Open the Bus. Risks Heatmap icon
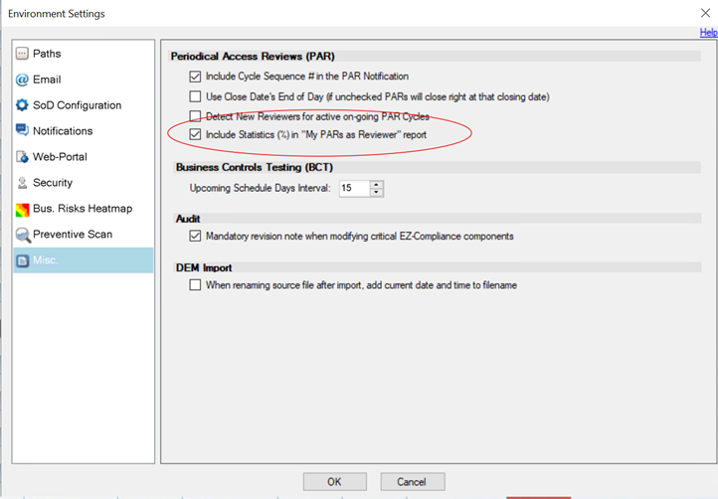 (22, 209)
